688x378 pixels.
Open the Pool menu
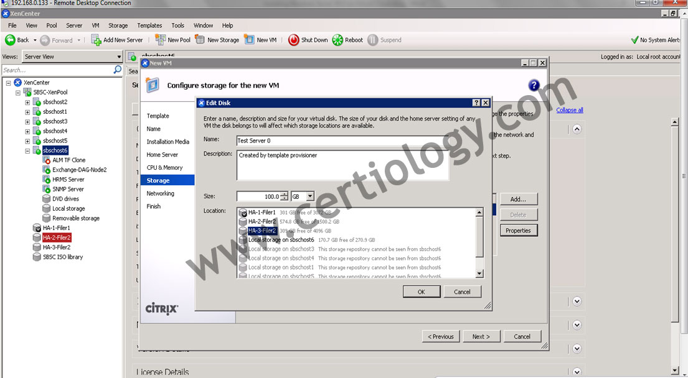[x=52, y=25]
